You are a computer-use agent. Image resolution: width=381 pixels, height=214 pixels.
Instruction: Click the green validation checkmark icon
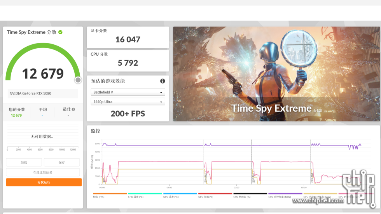[x=61, y=32]
